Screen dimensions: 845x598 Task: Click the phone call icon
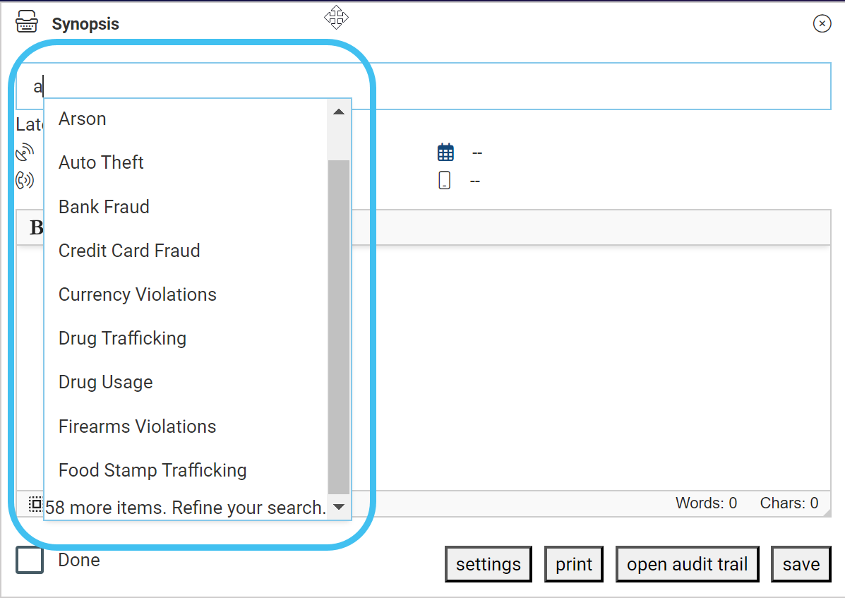pos(25,180)
